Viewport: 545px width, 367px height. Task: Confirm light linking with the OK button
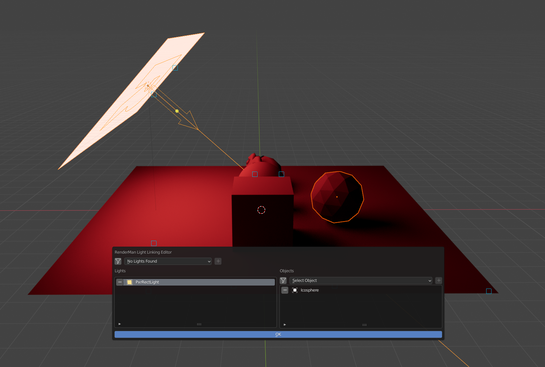278,334
